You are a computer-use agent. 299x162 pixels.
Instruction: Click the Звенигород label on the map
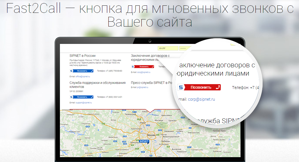point(113,137)
